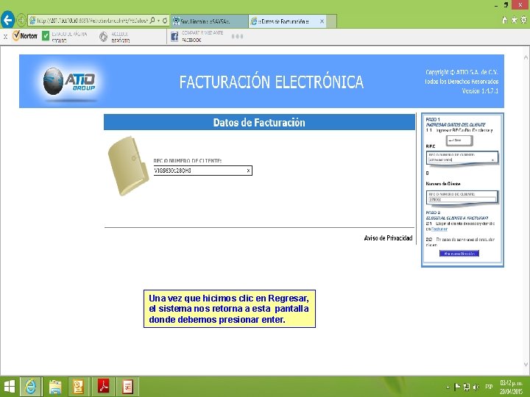Click the RFC o número de cliente field
Image resolution: width=530 pixels, height=397 pixels.
(202, 171)
